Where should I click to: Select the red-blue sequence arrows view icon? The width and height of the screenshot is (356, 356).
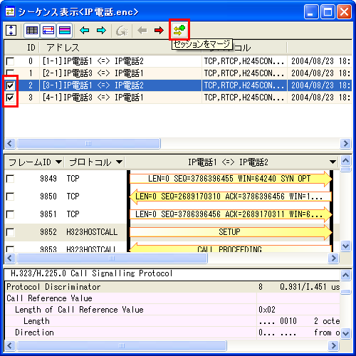point(48,31)
